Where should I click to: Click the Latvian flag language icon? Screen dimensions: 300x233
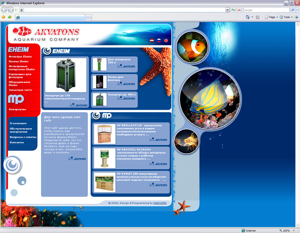pos(152,40)
